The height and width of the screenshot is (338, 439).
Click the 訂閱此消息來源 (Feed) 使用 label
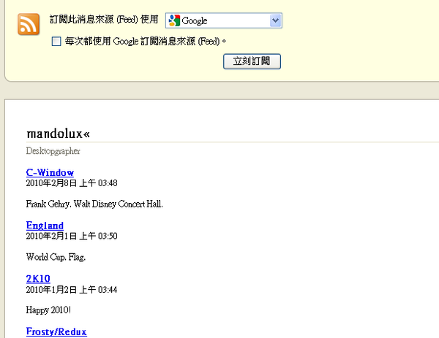[104, 20]
